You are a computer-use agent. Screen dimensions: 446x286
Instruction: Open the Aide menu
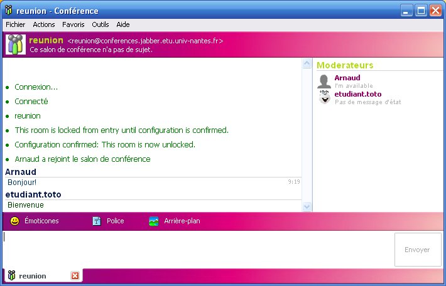[123, 24]
